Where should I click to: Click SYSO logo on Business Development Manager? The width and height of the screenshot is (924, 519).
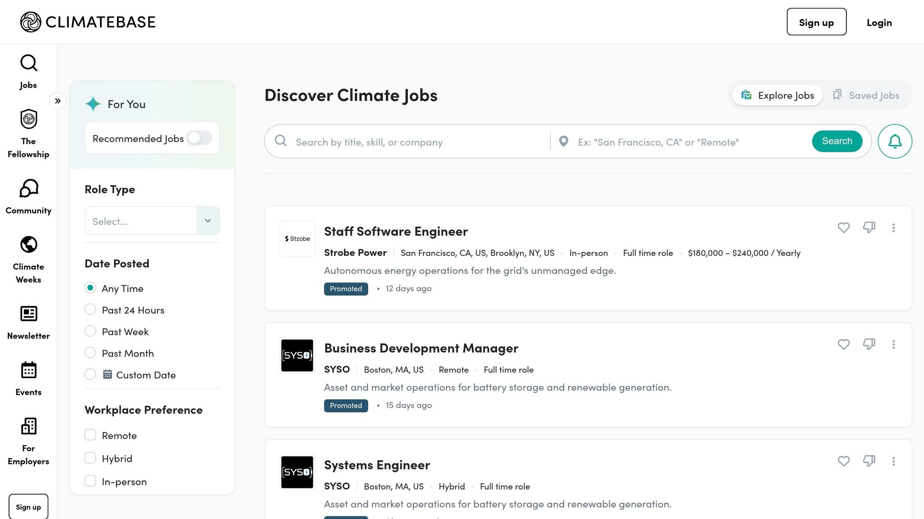coord(297,355)
